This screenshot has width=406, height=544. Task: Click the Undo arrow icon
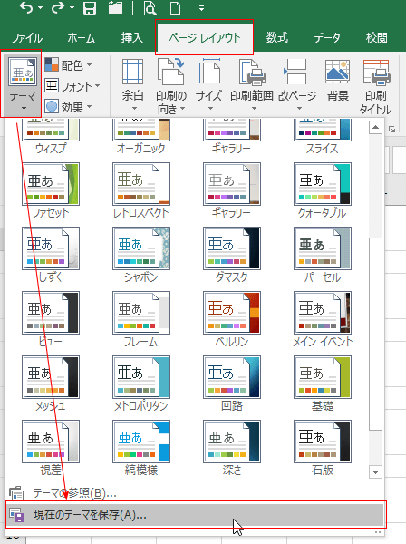[x=26, y=8]
